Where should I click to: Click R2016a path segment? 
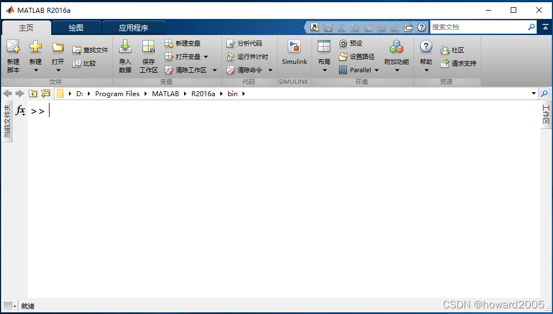(x=203, y=94)
